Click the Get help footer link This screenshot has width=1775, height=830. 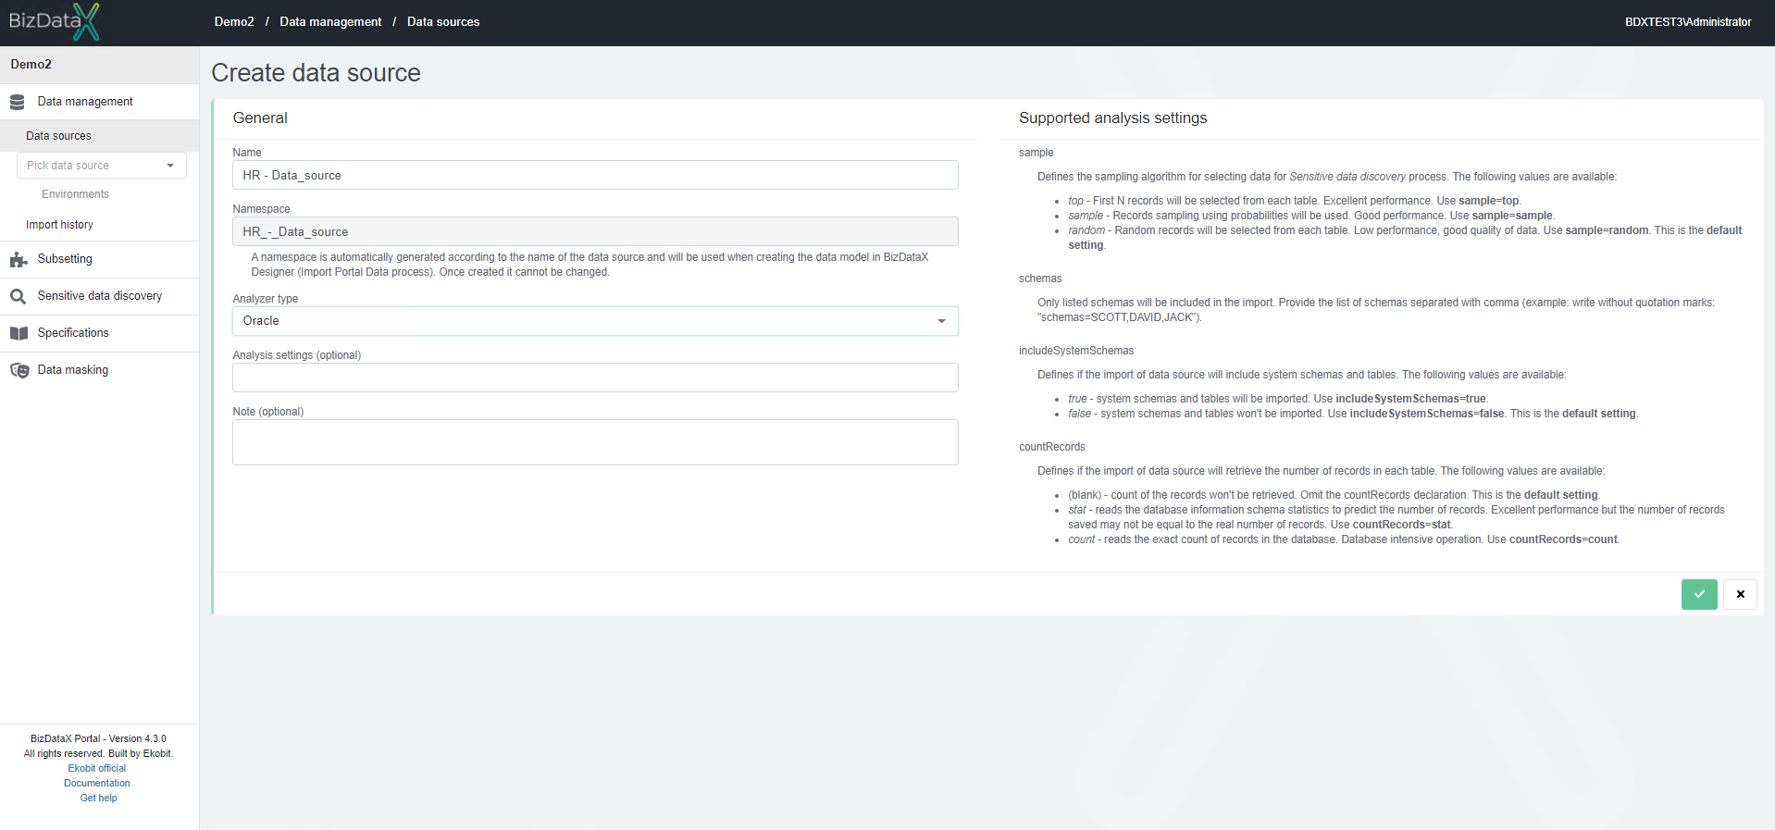coord(98,798)
